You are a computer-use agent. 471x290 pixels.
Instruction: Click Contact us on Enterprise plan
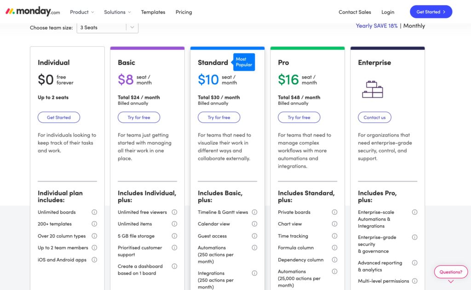tap(374, 117)
